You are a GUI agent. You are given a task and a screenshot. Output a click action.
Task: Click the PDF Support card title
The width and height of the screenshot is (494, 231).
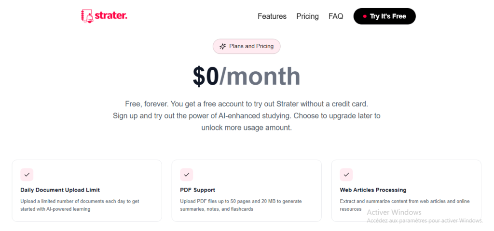click(x=198, y=190)
